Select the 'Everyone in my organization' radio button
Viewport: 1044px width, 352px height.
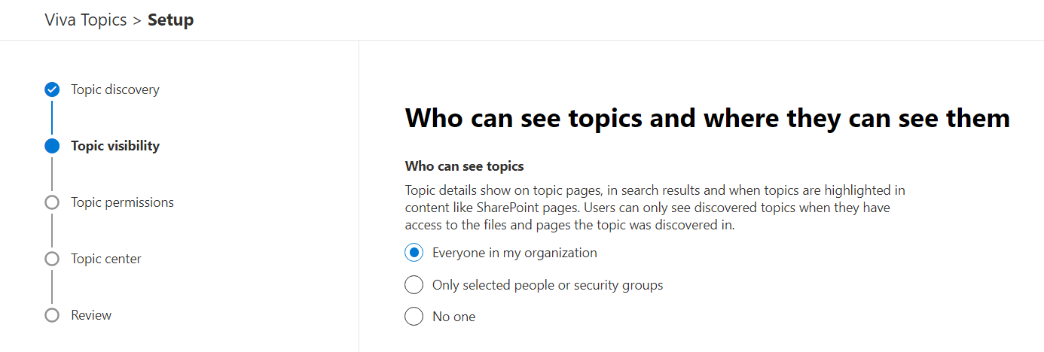414,253
